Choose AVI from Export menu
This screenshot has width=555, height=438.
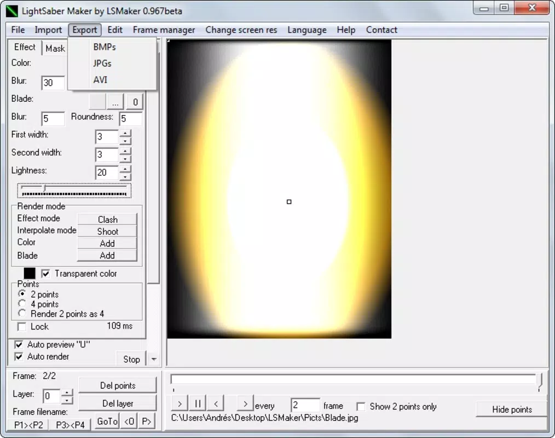(x=100, y=80)
